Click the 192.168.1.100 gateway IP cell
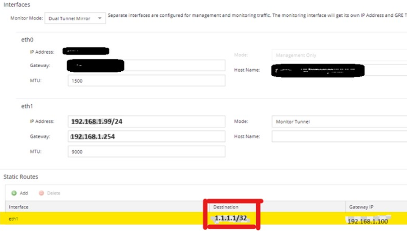Image resolution: width=407 pixels, height=231 pixels. tap(367, 221)
